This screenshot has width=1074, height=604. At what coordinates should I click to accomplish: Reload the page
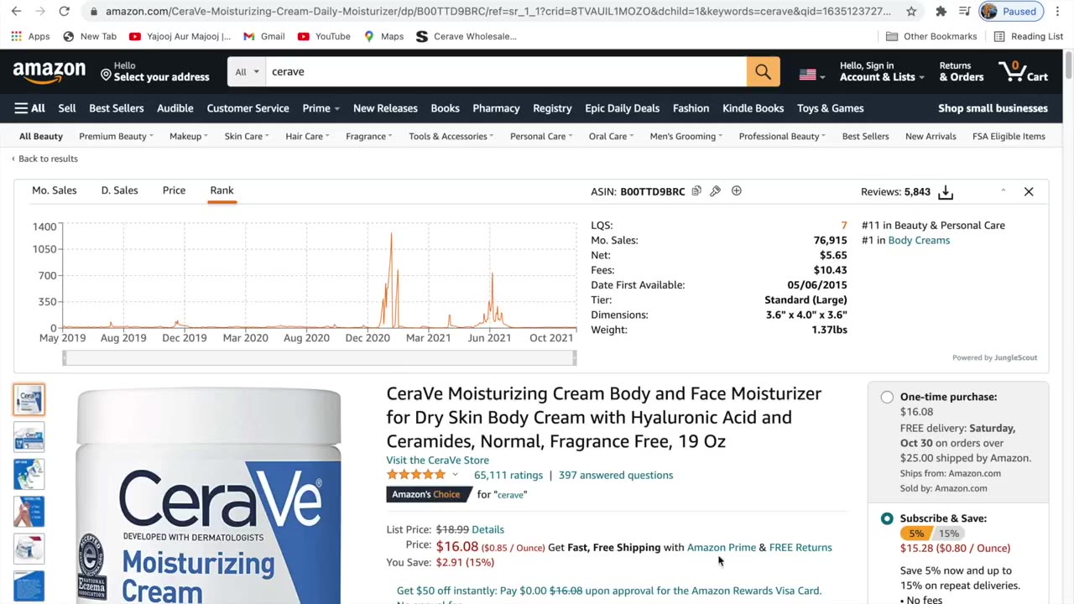64,11
